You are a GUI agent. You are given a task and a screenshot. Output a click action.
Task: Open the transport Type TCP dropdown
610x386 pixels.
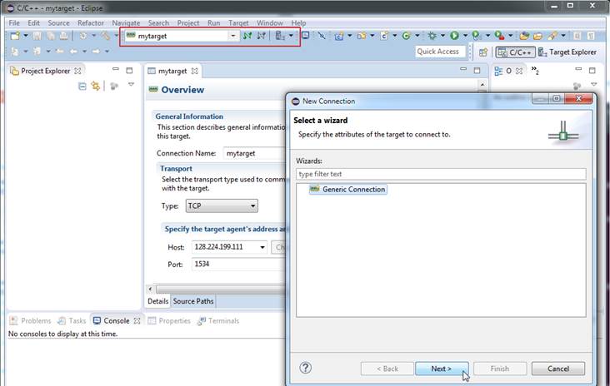tap(252, 205)
